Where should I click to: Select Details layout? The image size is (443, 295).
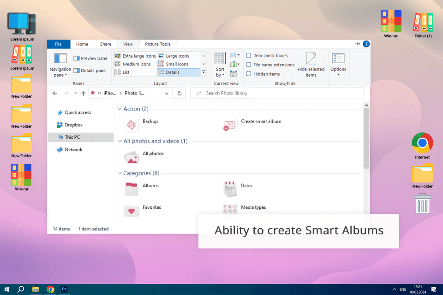click(x=179, y=72)
